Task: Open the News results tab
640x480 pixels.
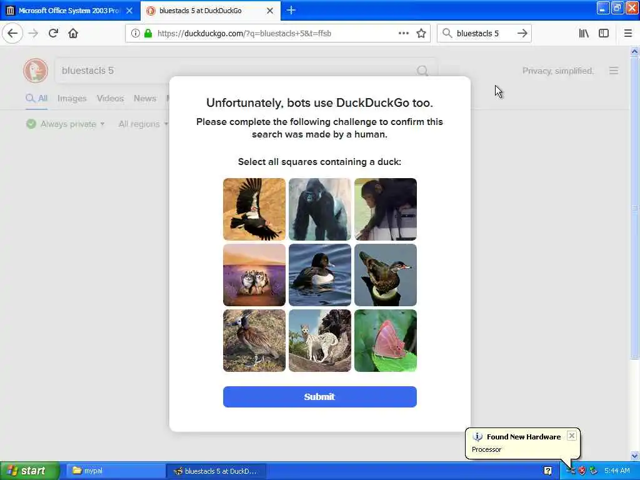Action: point(145,98)
